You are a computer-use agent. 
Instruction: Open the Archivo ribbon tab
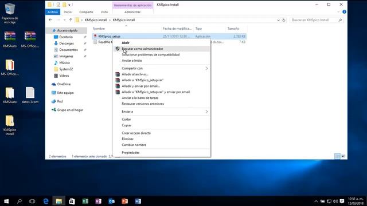click(53, 12)
